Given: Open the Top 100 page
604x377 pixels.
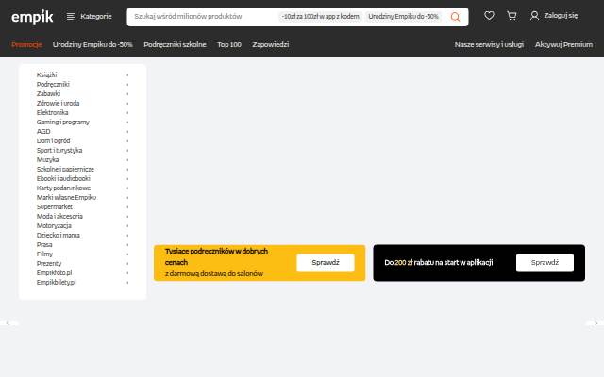Looking at the screenshot, I should point(229,44).
